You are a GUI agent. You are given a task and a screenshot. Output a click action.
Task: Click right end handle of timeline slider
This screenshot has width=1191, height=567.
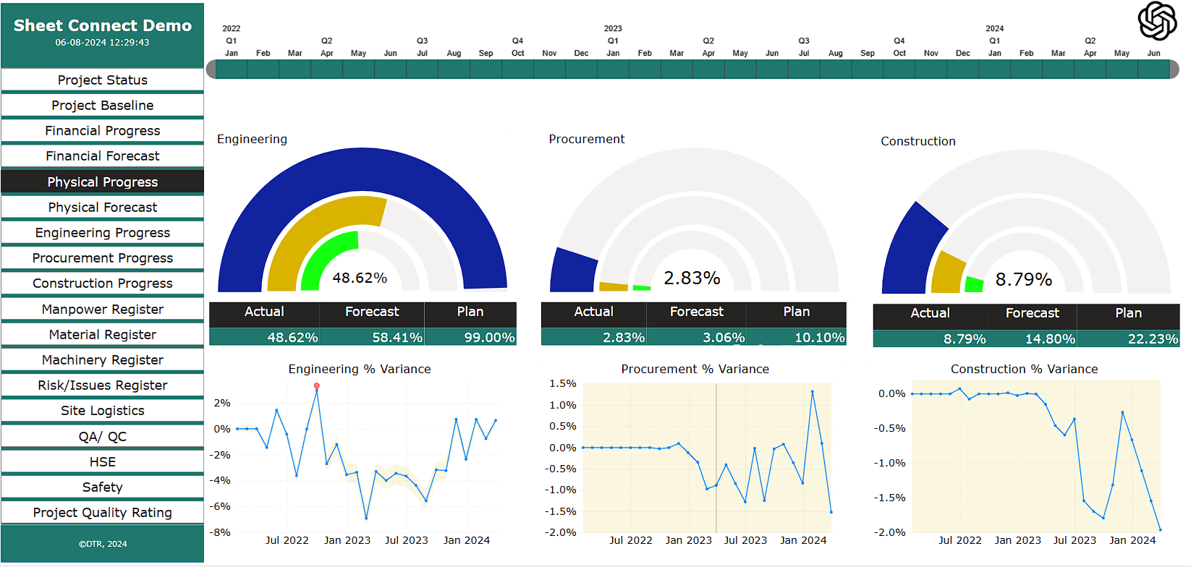pos(1174,69)
